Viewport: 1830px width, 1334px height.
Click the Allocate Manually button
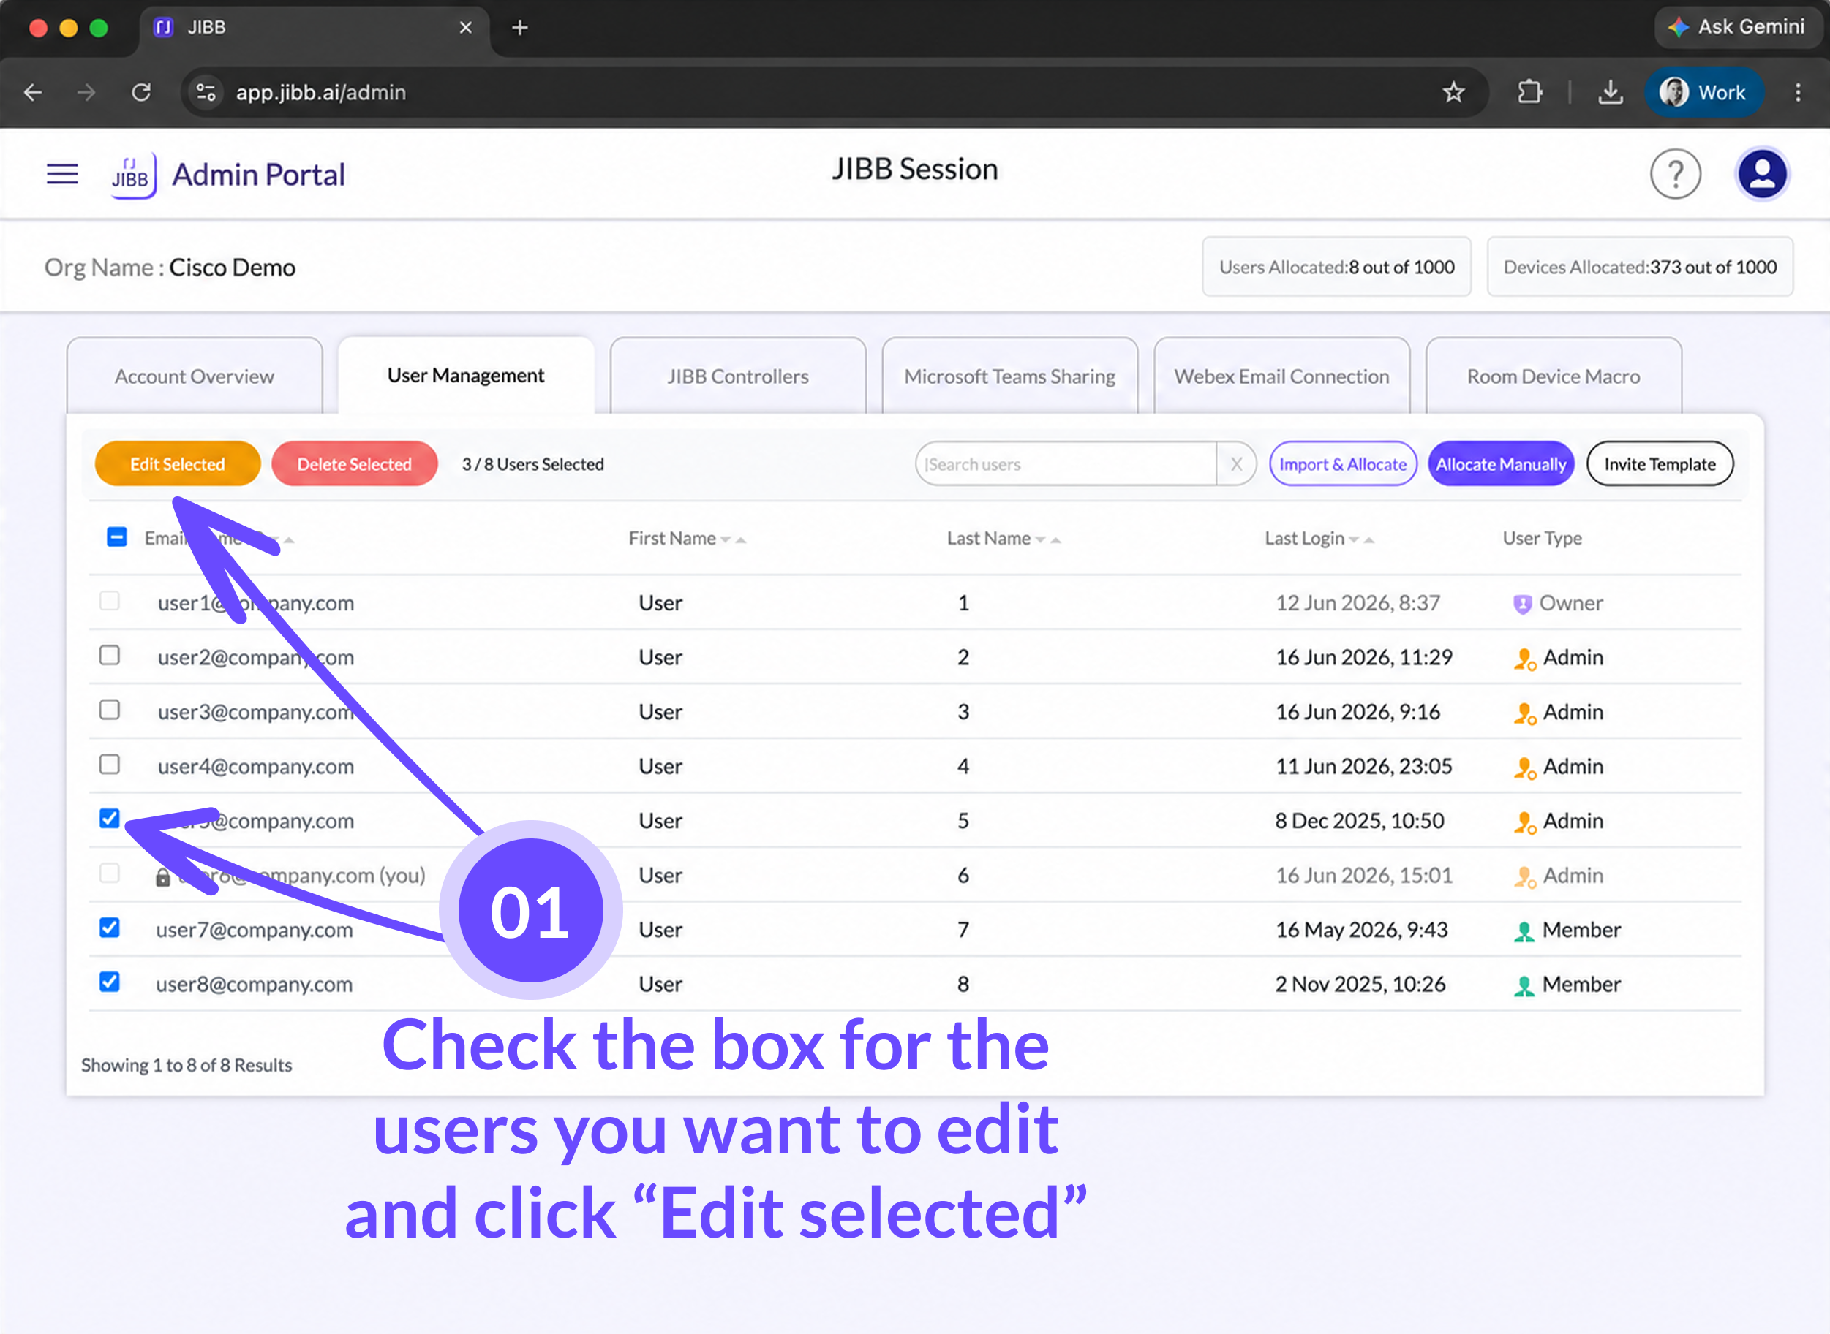click(1501, 464)
